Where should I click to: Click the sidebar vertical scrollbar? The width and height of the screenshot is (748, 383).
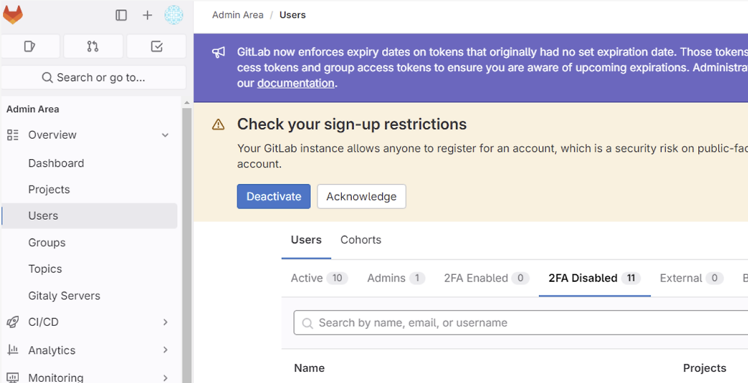coord(187,244)
